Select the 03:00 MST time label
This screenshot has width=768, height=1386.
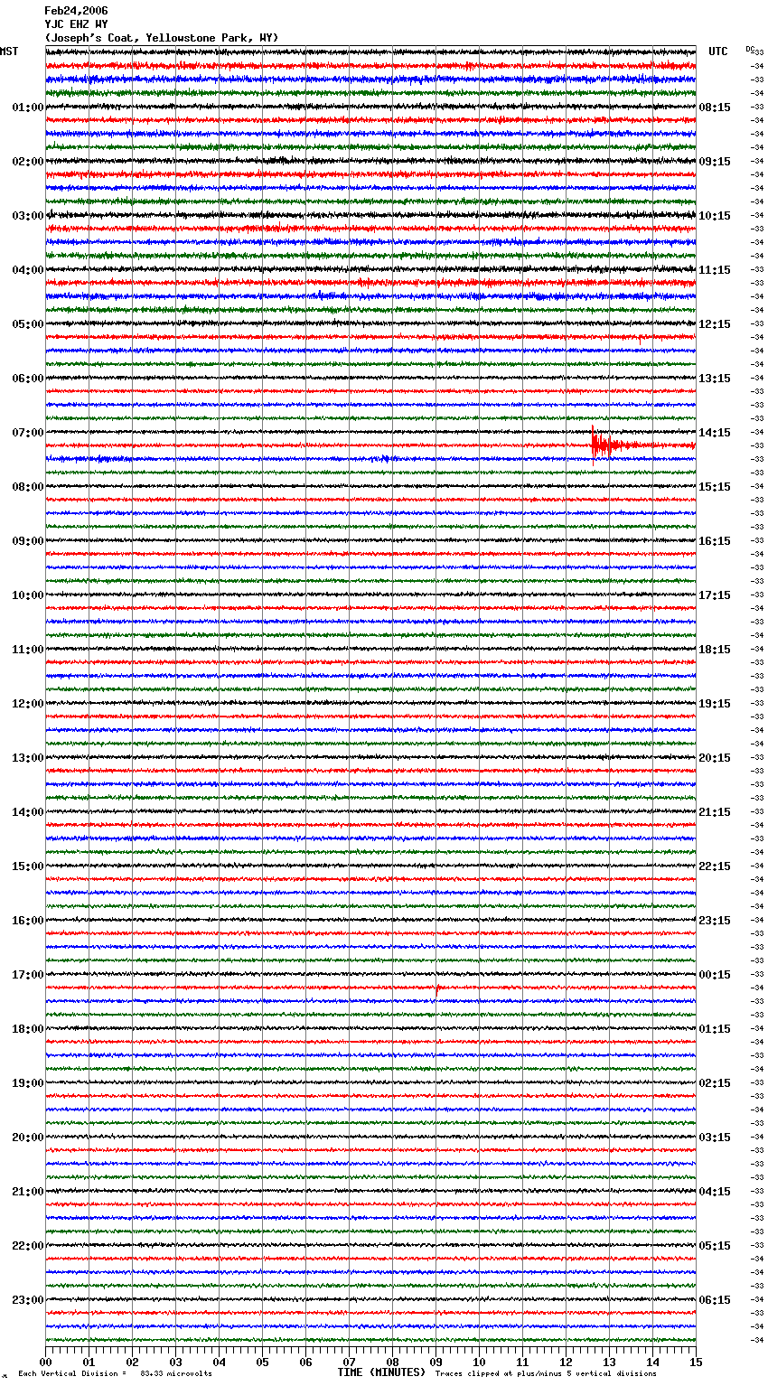[28, 216]
